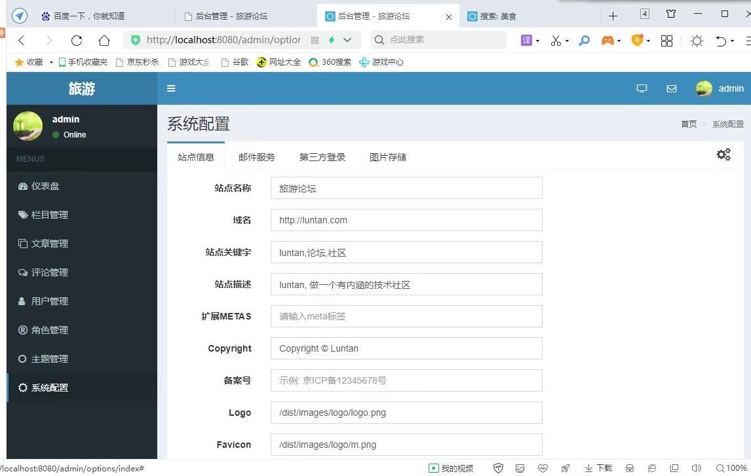Click the undo arrow toolbar icon

(722, 41)
